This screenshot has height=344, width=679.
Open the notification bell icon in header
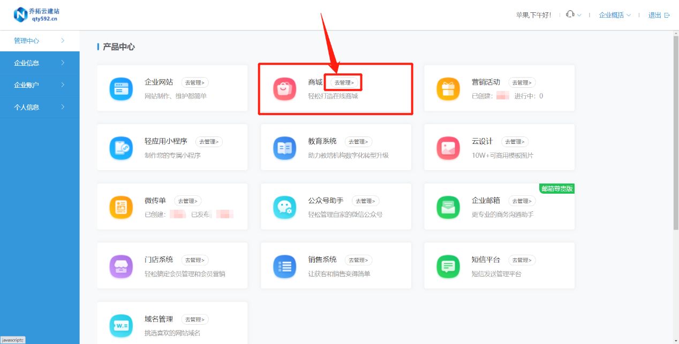click(x=569, y=15)
